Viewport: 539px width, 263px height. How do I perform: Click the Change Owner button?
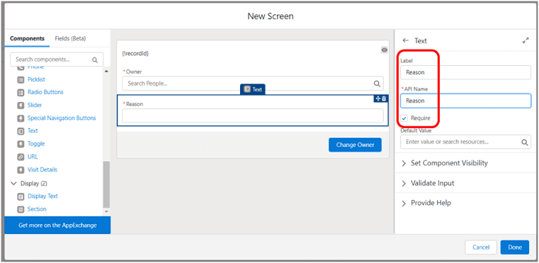pos(355,145)
